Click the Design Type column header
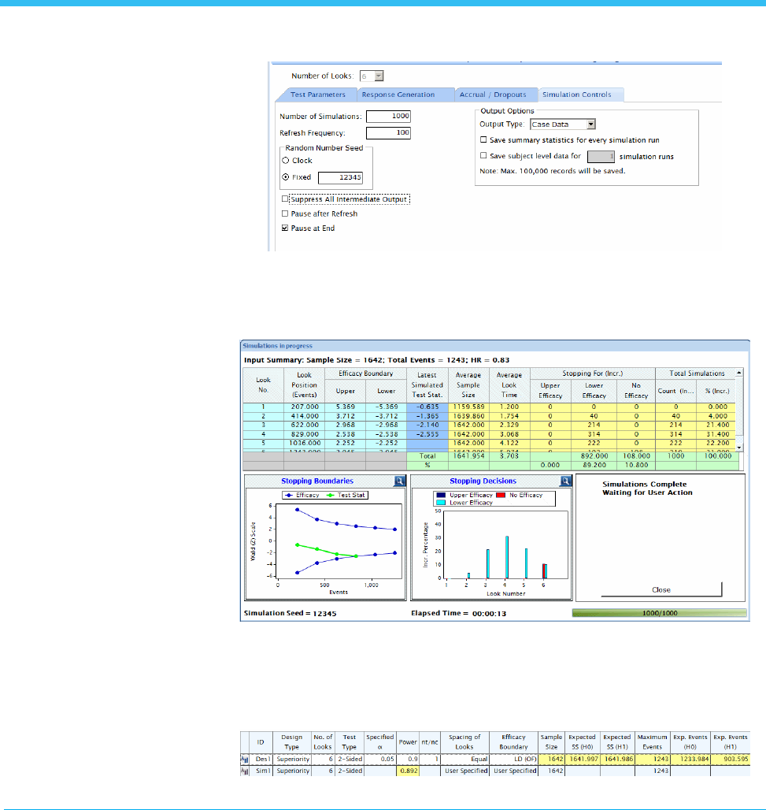 pos(291,742)
